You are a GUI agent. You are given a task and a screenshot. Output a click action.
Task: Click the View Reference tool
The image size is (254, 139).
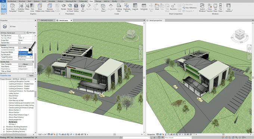click(x=189, y=7)
